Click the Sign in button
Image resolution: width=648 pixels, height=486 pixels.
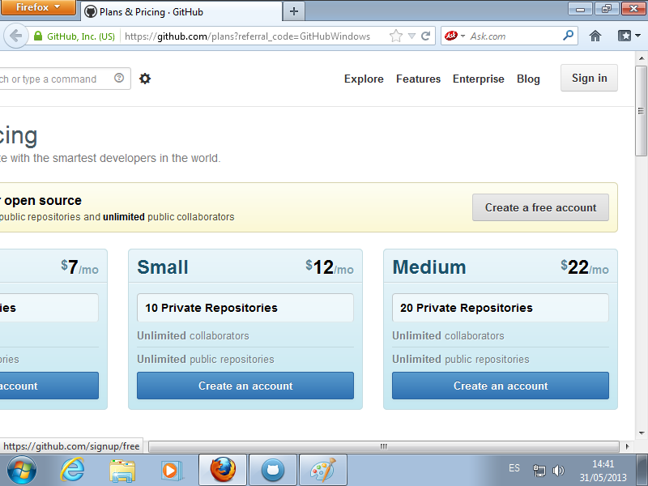tap(589, 78)
